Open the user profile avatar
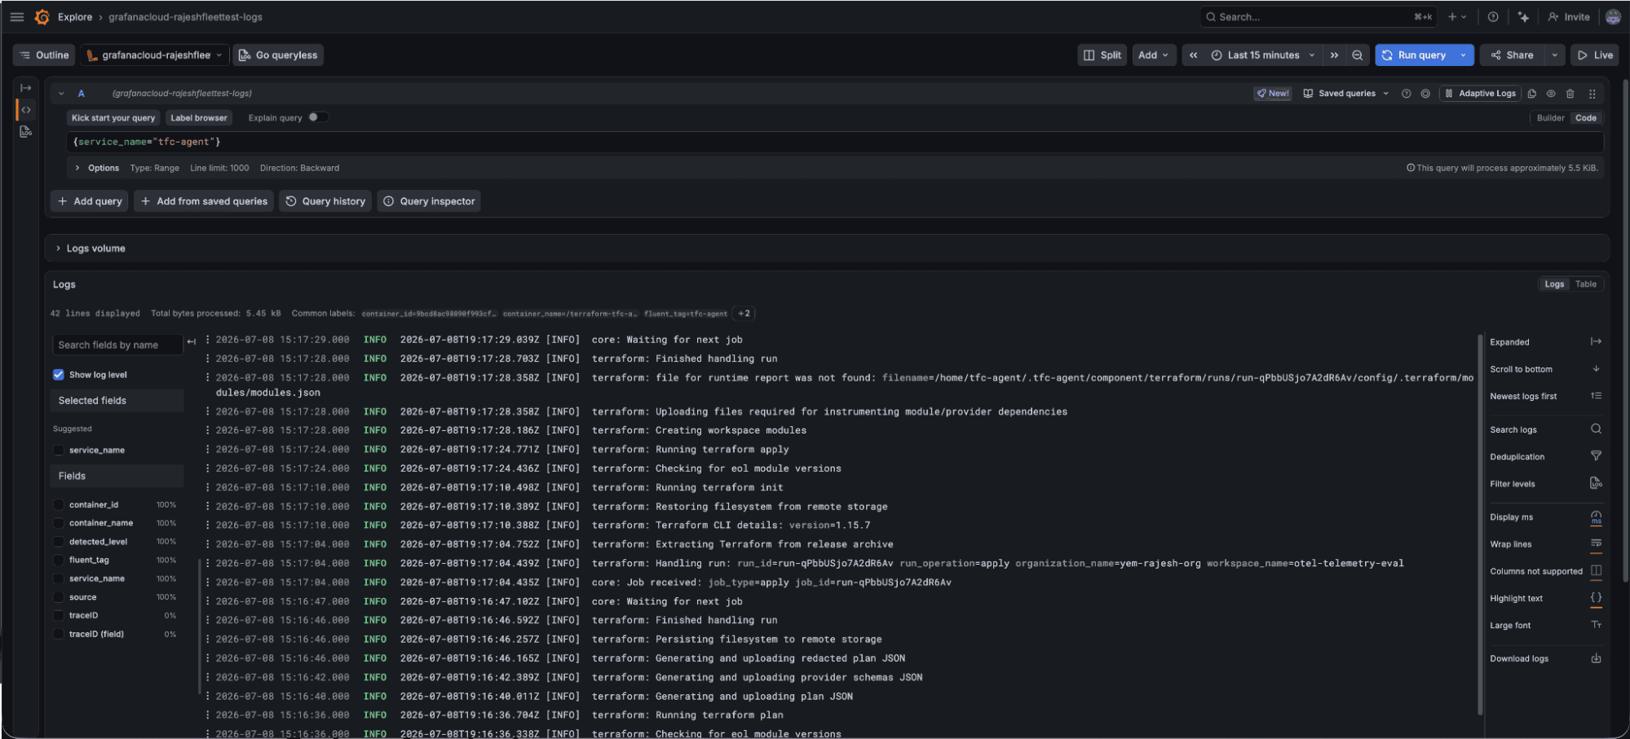 (1613, 16)
